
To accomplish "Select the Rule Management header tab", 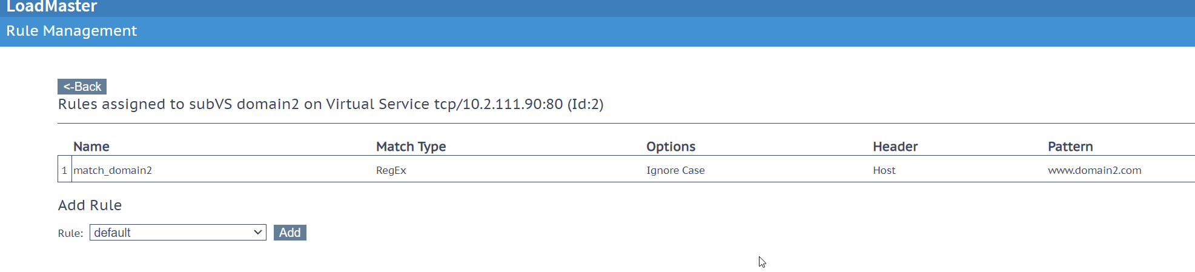I will 71,31.
